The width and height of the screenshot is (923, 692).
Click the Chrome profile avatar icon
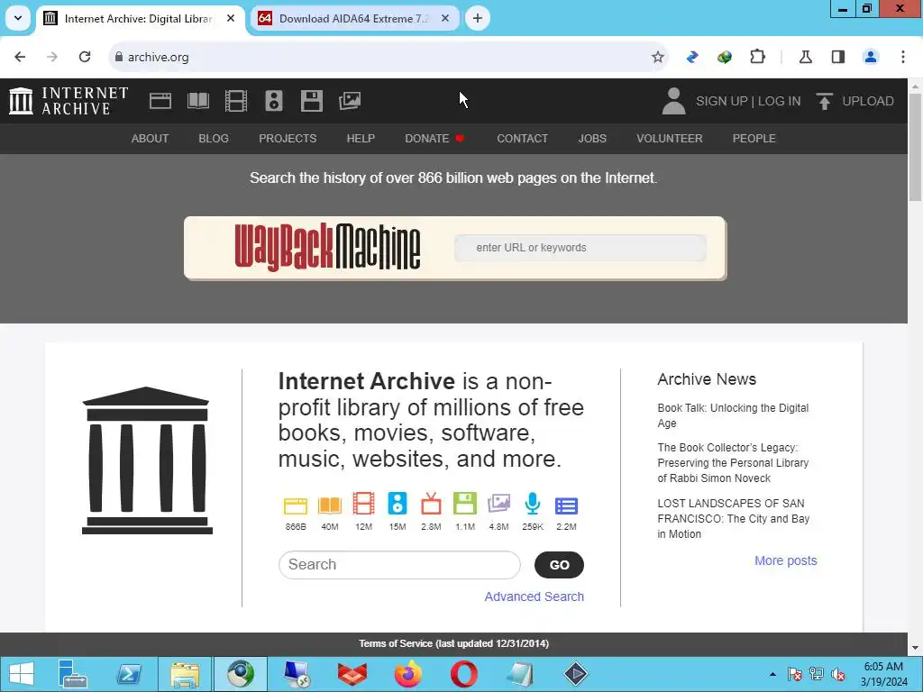(871, 57)
